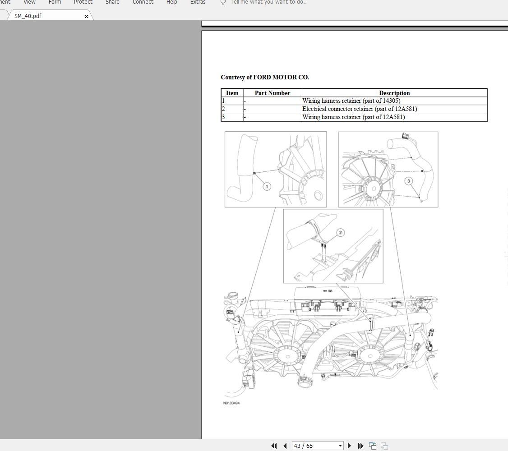
Task: Click the next view icon
Action: point(384,446)
